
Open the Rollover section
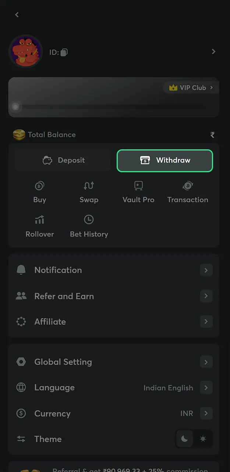[40, 226]
